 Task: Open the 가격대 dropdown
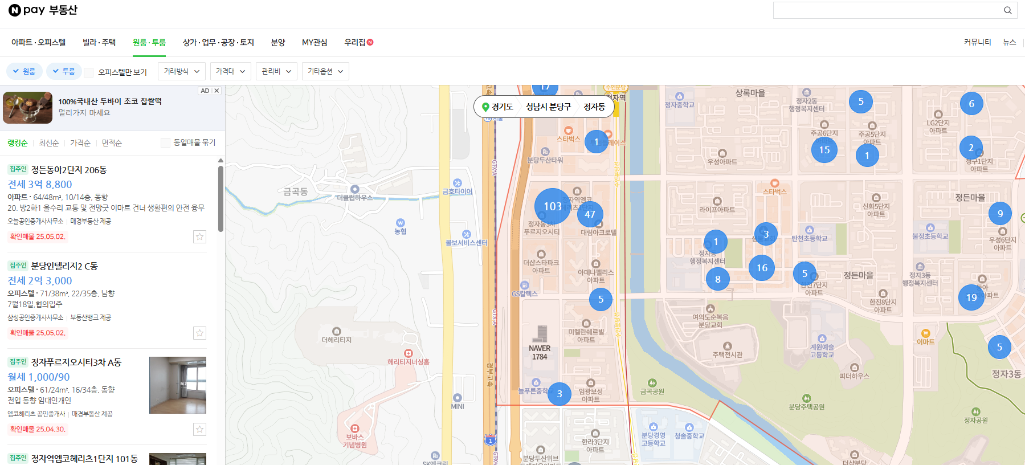pos(230,71)
